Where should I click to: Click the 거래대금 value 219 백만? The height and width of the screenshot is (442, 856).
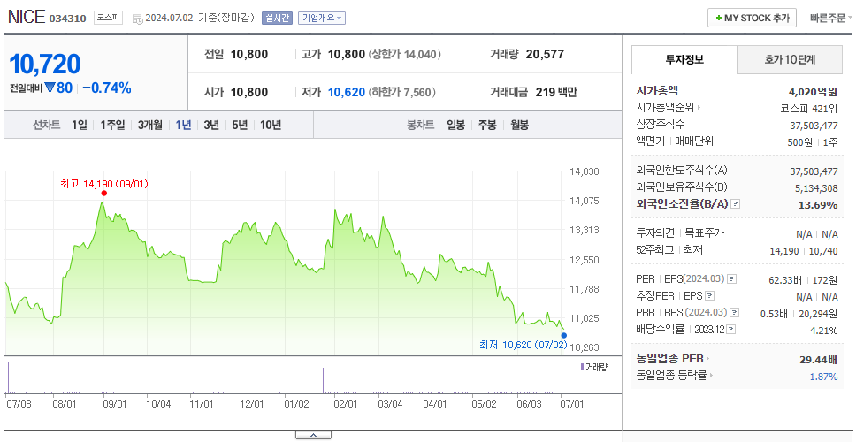coord(556,92)
